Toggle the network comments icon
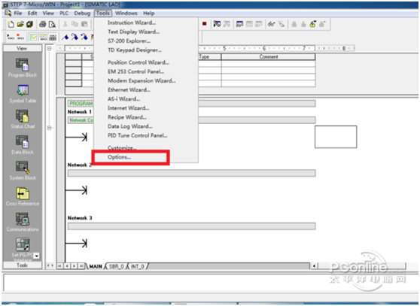420x306 pixels. coord(43,37)
